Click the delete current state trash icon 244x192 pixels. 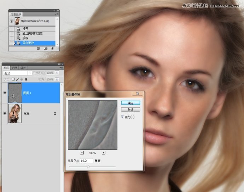point(52,49)
